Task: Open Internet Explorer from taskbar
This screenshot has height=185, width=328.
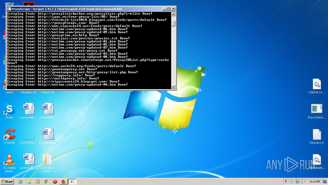Action: tap(20, 182)
